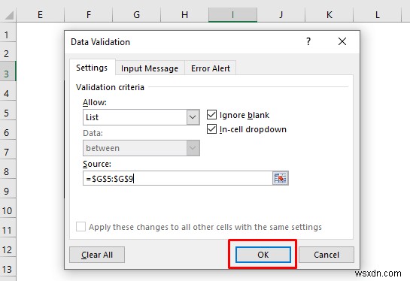Switch to the Settings tab

(92, 68)
